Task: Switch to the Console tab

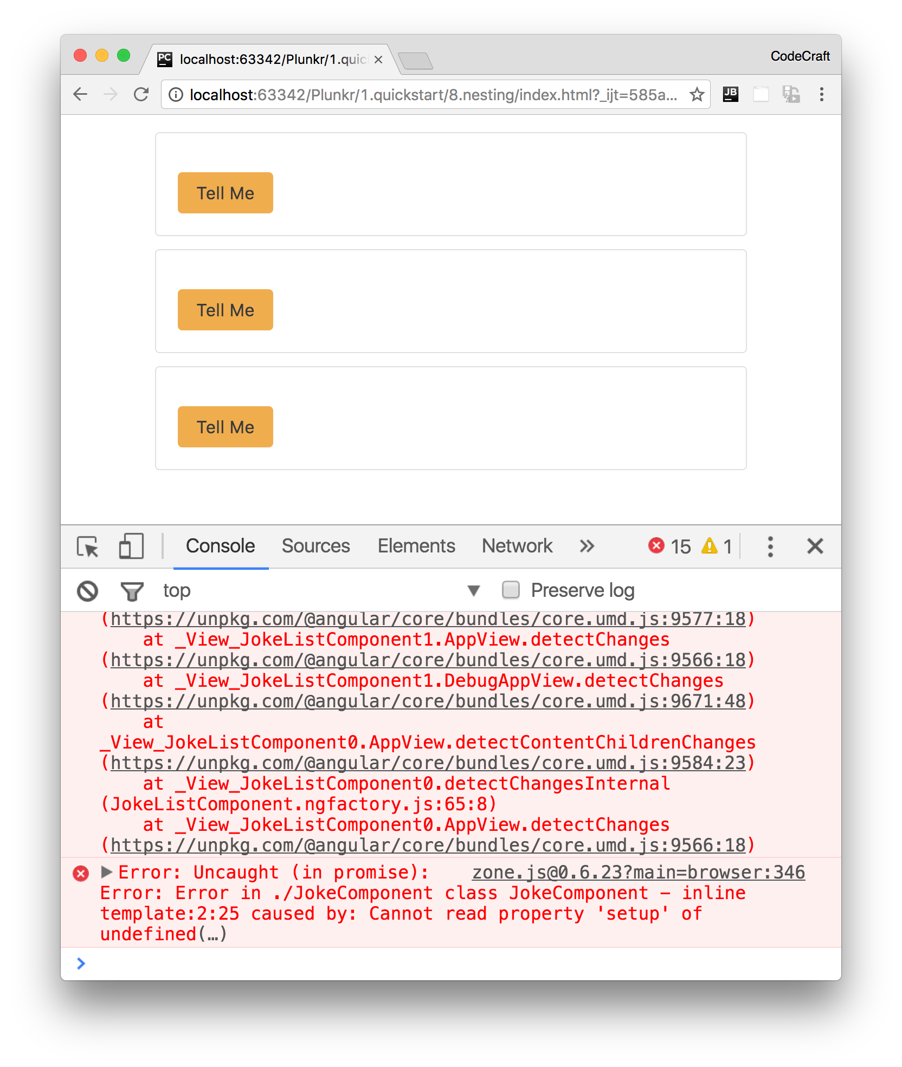Action: coord(221,546)
